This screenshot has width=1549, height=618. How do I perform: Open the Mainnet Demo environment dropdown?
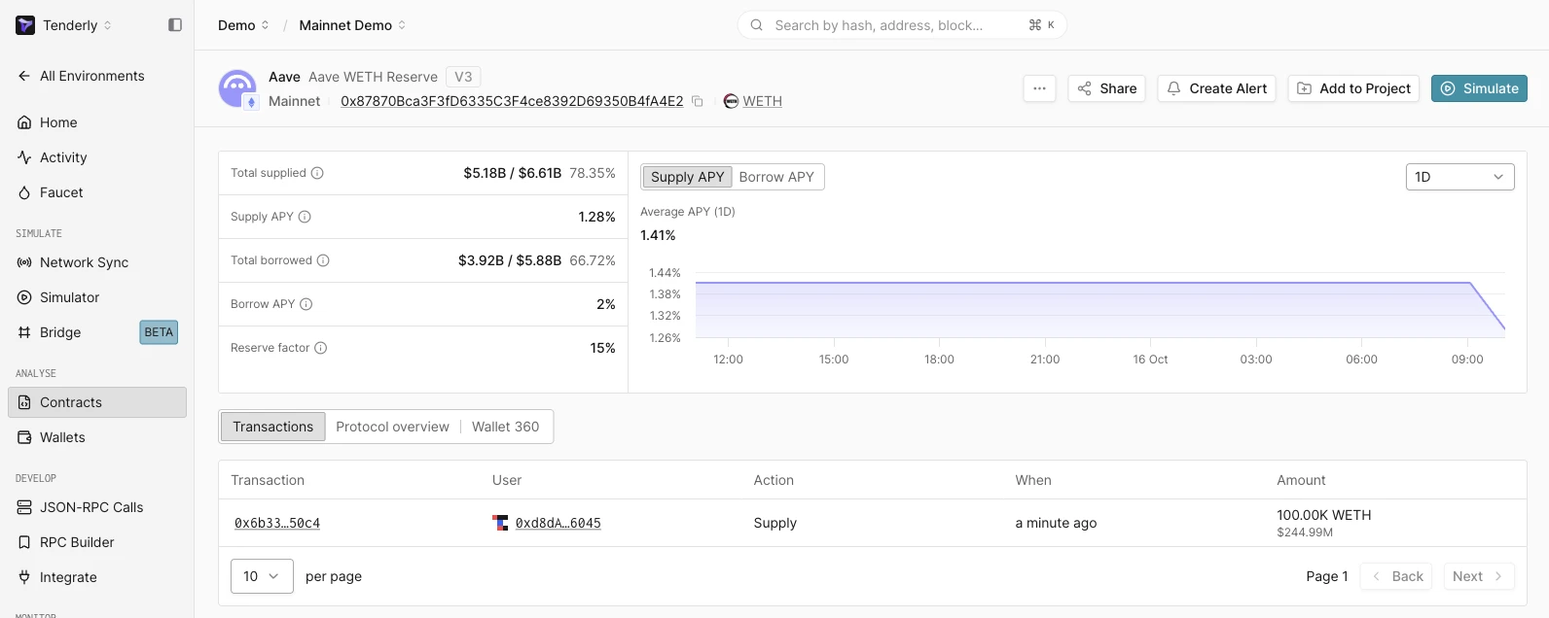352,25
